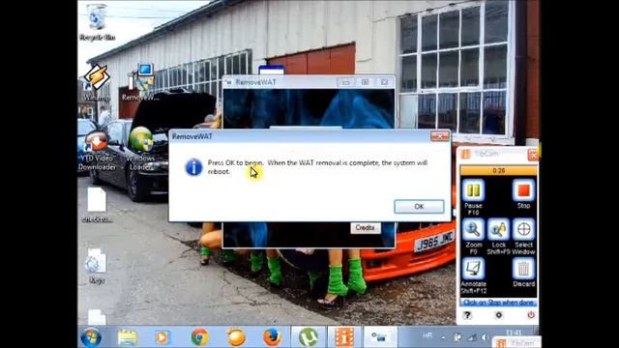Click the blue information icon in dialog
This screenshot has width=619, height=348.
[x=193, y=167]
